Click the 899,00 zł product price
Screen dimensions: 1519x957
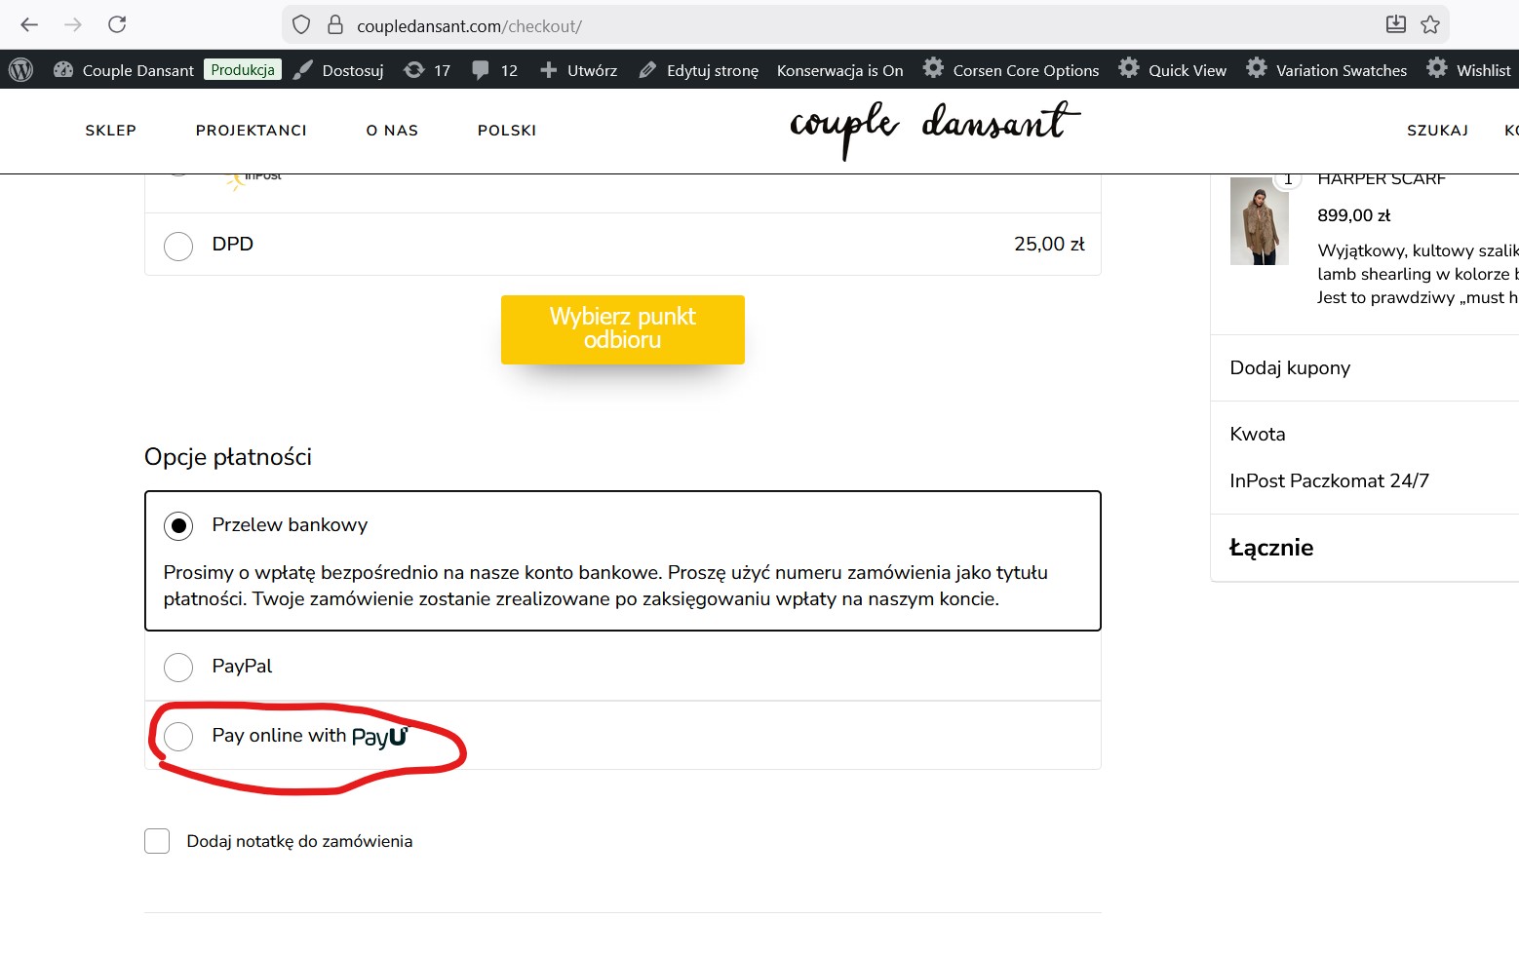1353,215
